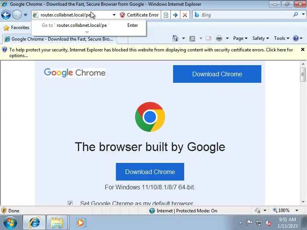Click the network tray icon
This screenshot has height=230, width=307.
click(x=259, y=223)
